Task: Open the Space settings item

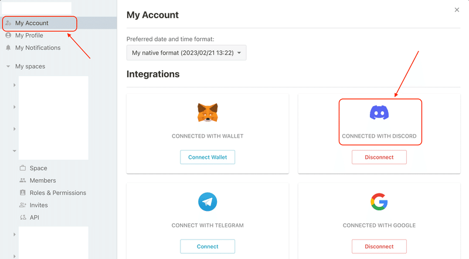Action: point(38,168)
